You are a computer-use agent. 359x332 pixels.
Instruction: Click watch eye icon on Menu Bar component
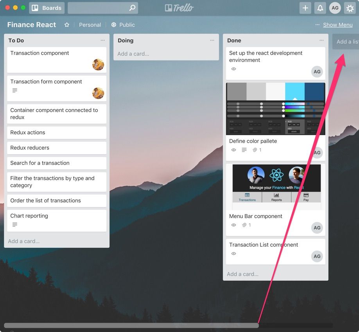233,225
